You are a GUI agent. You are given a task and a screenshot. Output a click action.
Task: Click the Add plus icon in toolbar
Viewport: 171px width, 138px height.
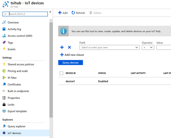tap(60, 13)
